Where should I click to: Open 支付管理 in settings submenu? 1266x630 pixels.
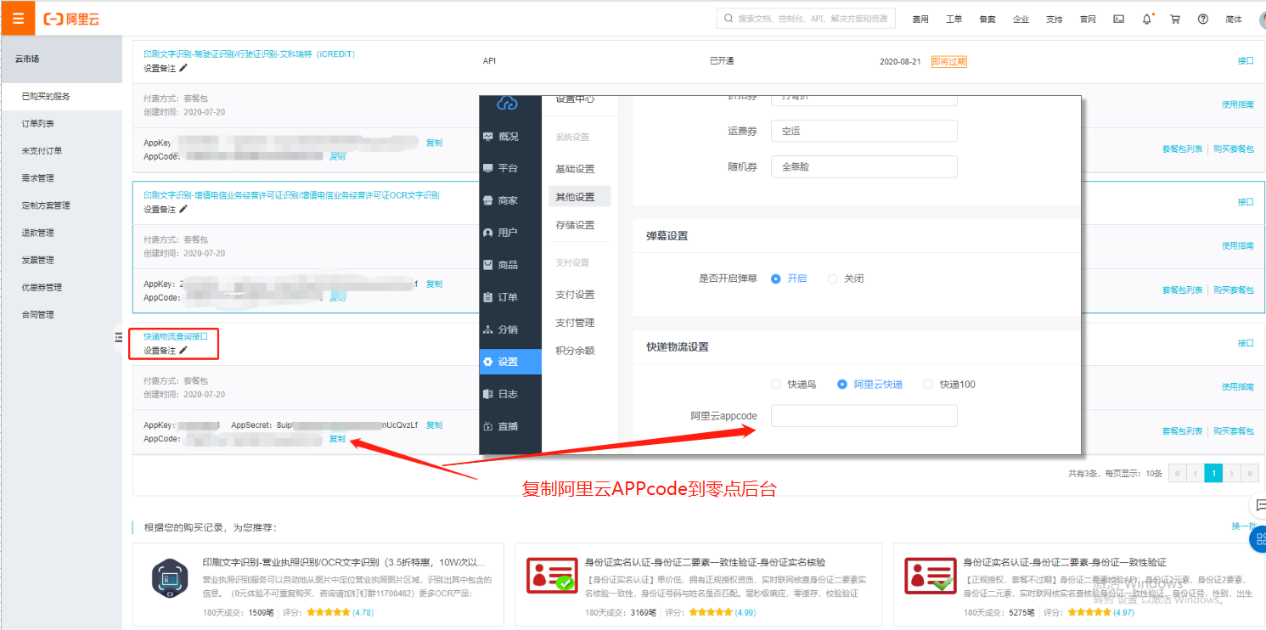point(575,323)
